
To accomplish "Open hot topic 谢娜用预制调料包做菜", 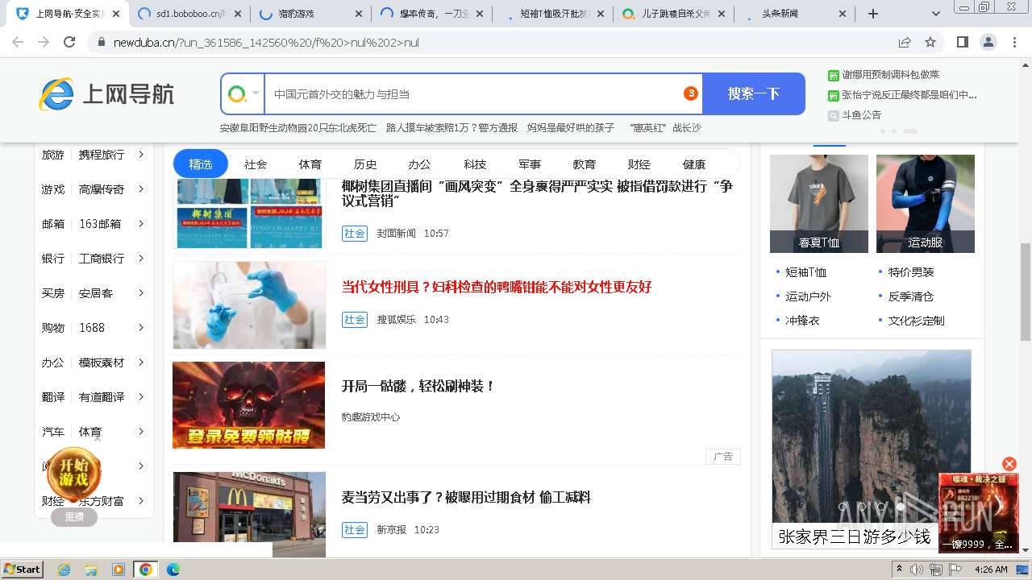I will tap(891, 75).
